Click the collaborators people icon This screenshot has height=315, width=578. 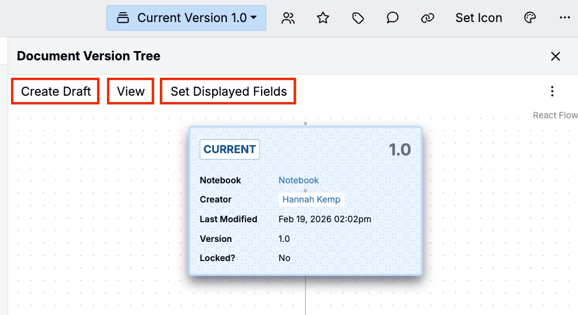[288, 18]
